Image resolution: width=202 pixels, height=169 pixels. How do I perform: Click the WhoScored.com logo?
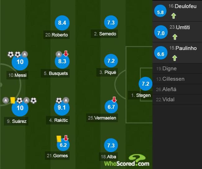pyautogui.click(x=127, y=161)
